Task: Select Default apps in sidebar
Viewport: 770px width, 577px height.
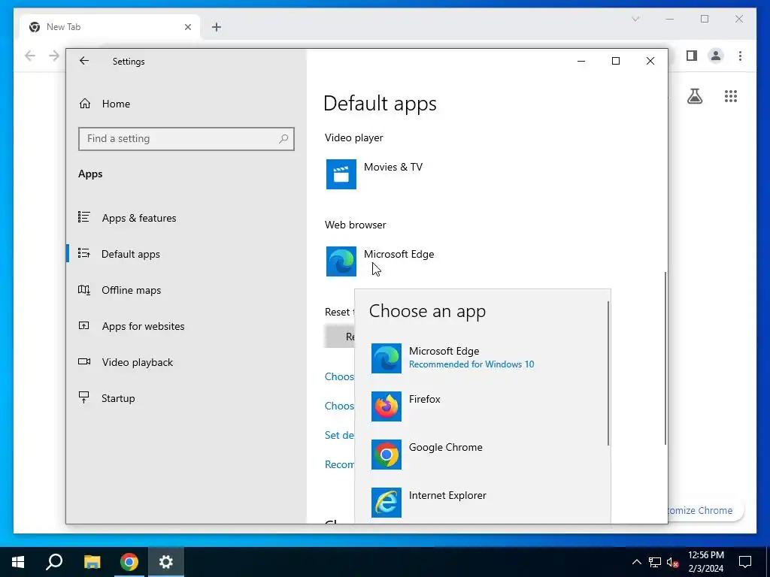Action: pos(131,254)
